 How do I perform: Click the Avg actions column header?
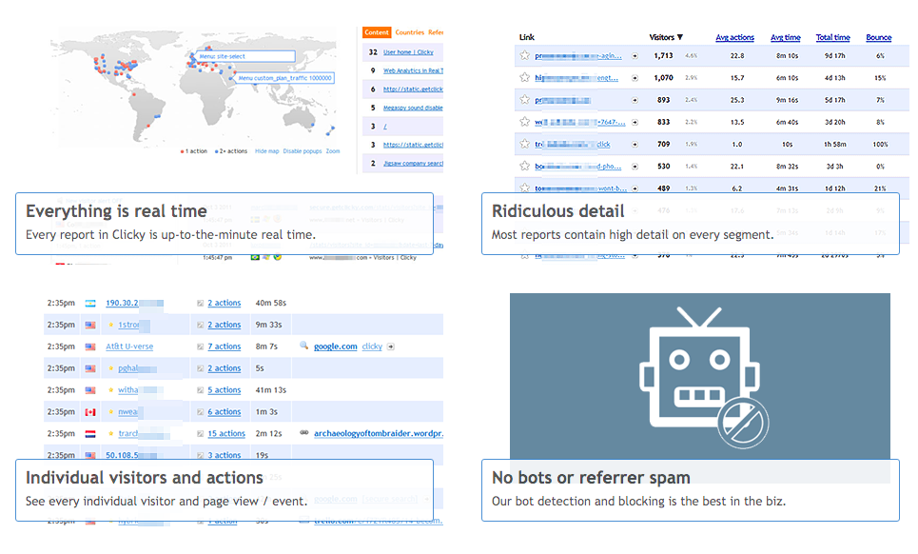pos(734,37)
